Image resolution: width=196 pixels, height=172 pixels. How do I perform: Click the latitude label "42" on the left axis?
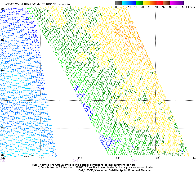(2, 128)
